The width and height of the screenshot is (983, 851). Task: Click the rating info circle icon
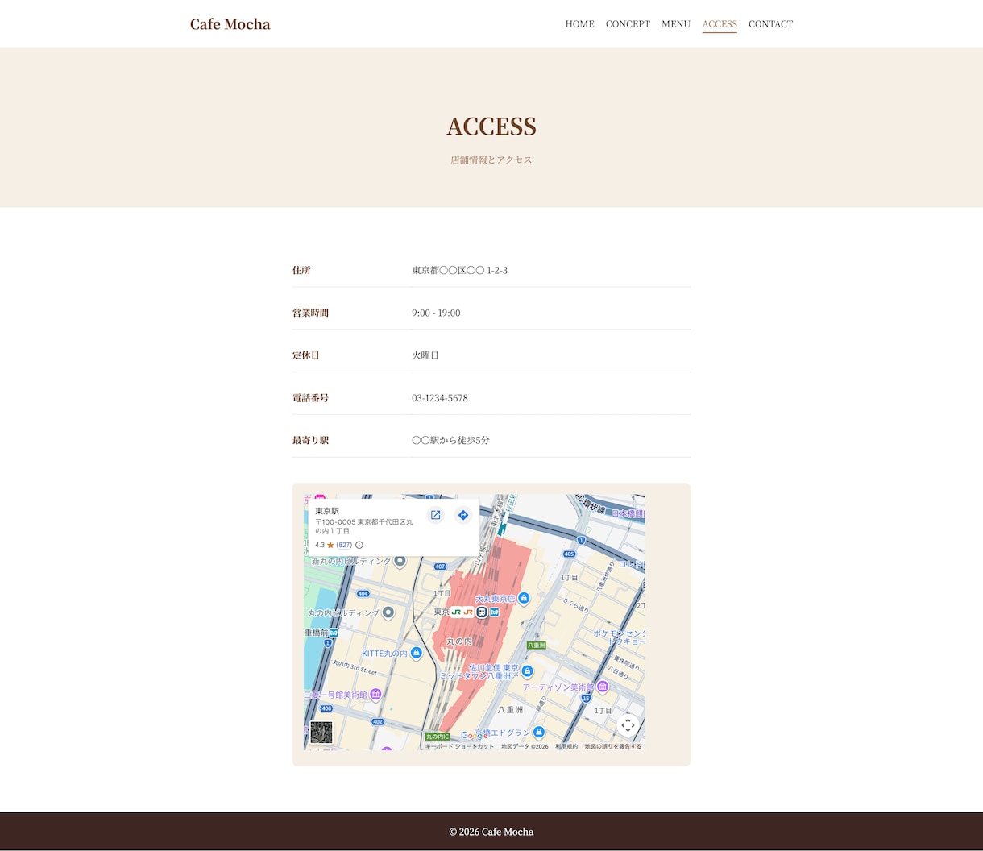coord(359,545)
